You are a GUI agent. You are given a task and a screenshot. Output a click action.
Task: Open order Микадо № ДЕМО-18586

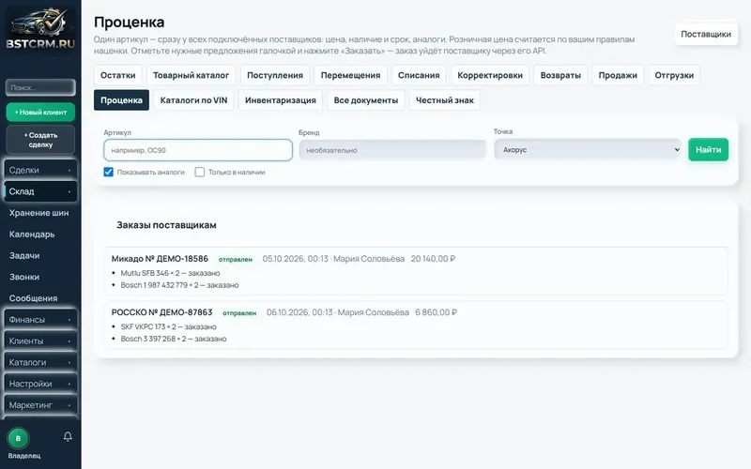point(160,259)
